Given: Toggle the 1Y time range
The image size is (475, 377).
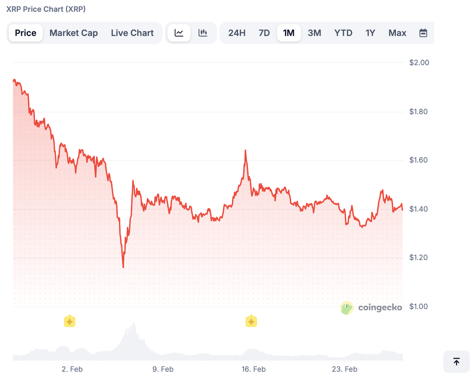Looking at the screenshot, I should [370, 33].
